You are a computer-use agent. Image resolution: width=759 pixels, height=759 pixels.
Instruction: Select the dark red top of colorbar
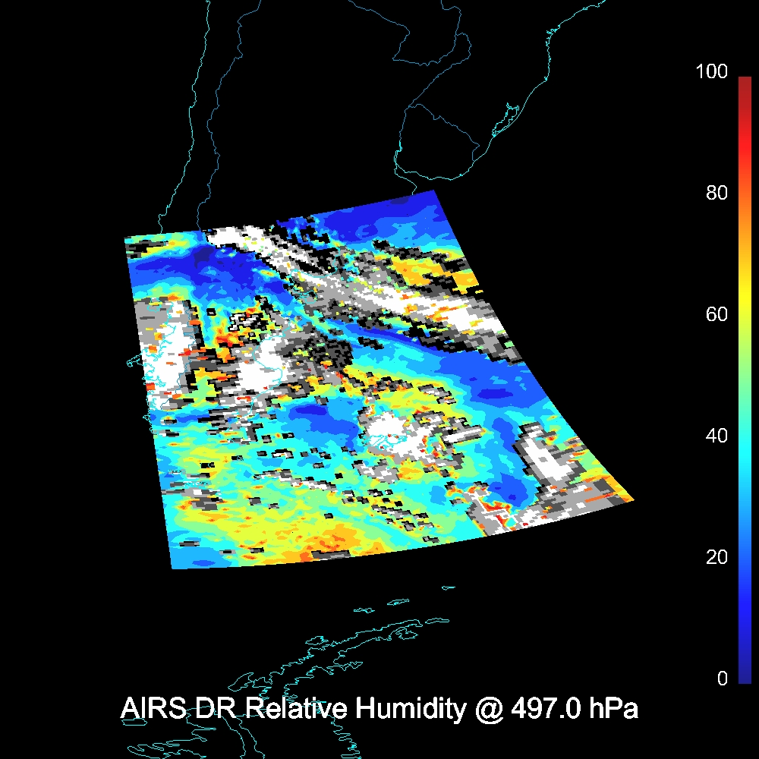[x=744, y=82]
